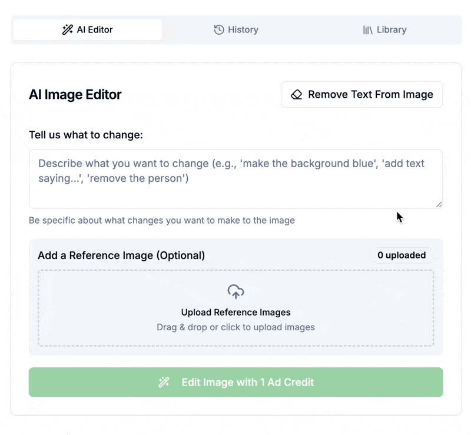Image resolution: width=471 pixels, height=435 pixels.
Task: Click the 'Upload Reference Images' label
Action: (x=236, y=313)
